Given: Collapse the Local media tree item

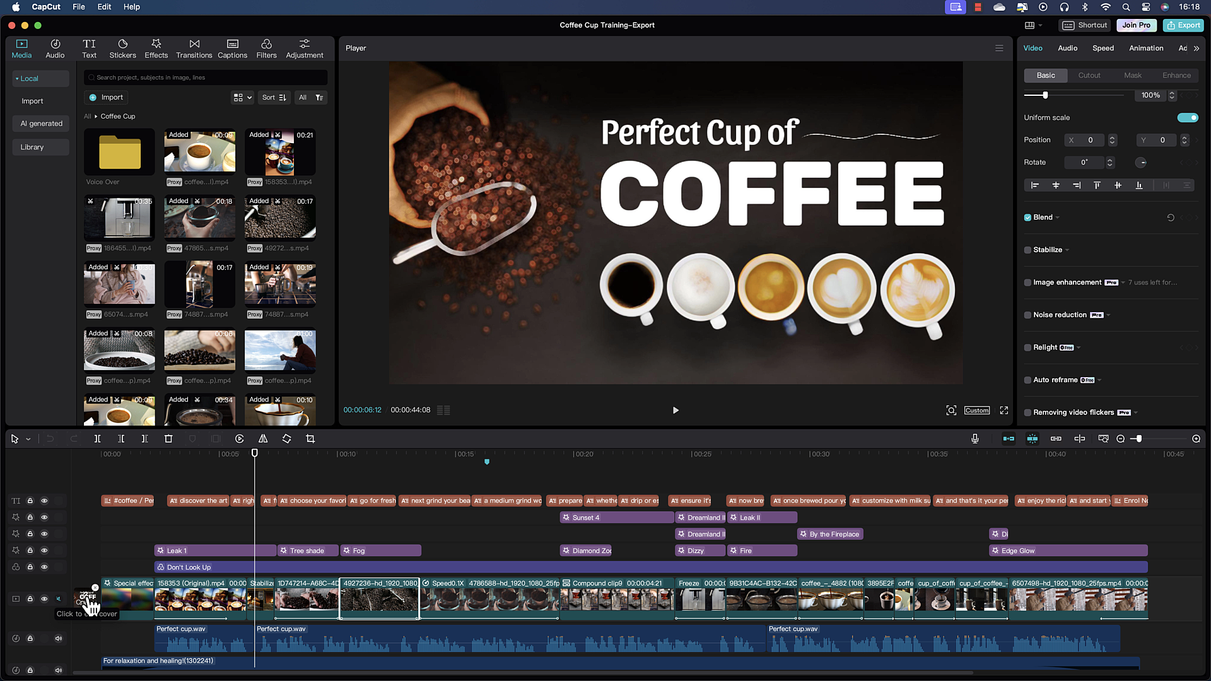Looking at the screenshot, I should point(17,79).
